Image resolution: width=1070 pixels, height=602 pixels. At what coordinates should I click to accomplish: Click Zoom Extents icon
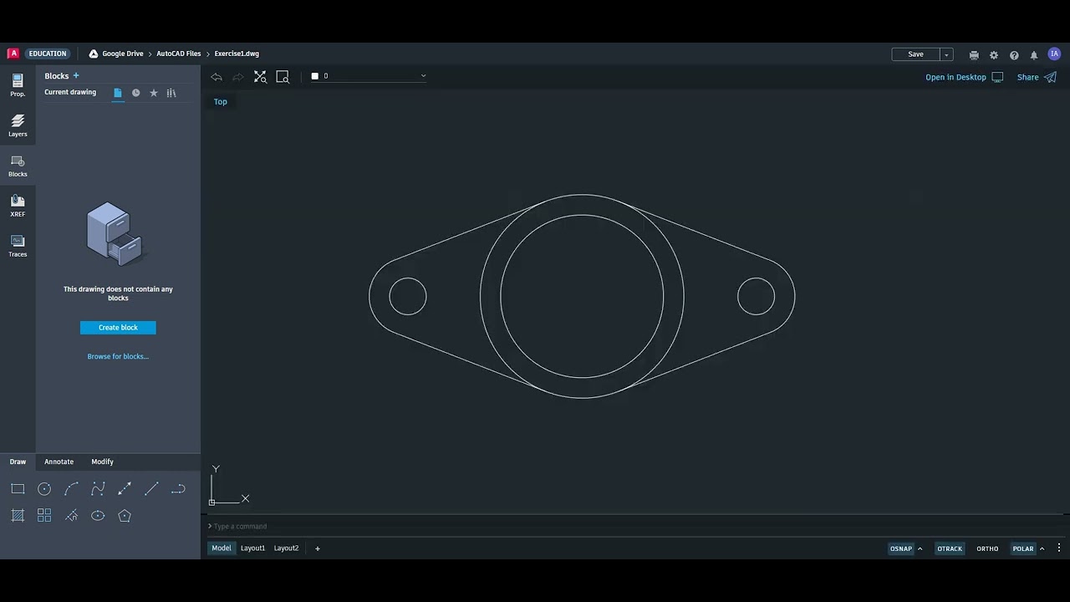260,77
